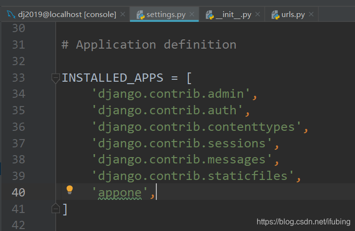Screen dimensions: 355x231
Task: Collapse the INSTALLED_APPS fold marker on line 33
Action: tap(56, 78)
